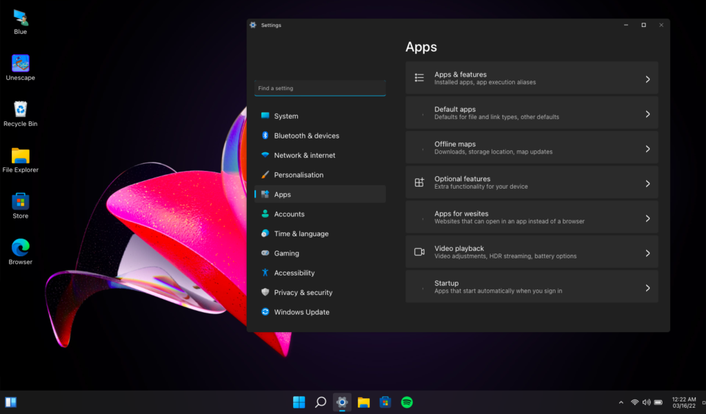706x414 pixels.
Task: Open Offline maps page
Action: pyautogui.click(x=532, y=147)
